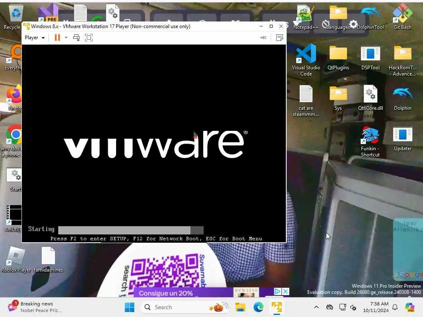Open the clock showing 7:38 AM

tap(376, 307)
